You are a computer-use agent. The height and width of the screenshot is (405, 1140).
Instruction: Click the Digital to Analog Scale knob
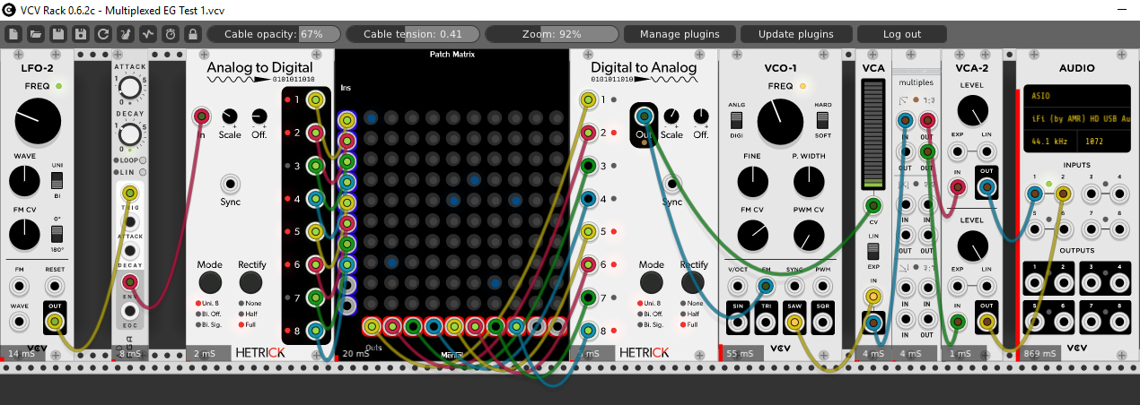tap(671, 116)
